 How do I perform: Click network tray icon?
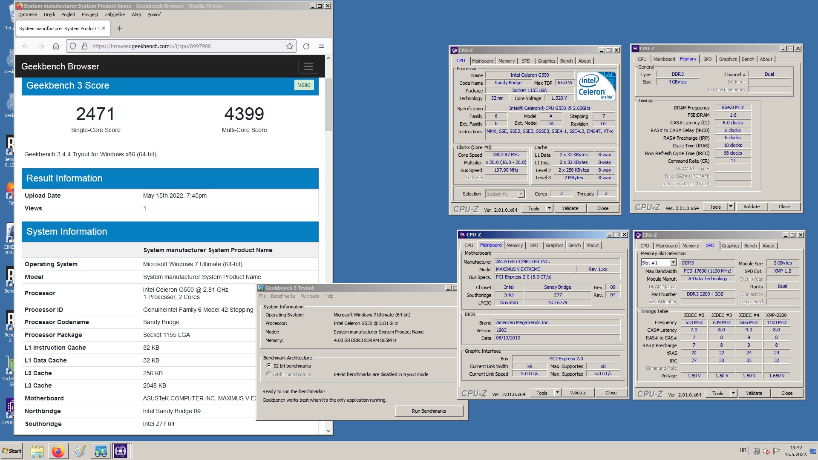(756, 451)
